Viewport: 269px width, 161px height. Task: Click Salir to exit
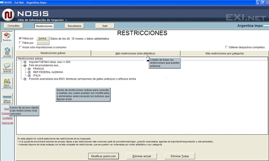(x=105, y=26)
